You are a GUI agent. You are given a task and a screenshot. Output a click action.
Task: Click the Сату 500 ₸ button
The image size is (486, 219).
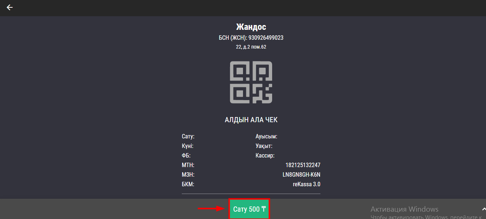(249, 209)
